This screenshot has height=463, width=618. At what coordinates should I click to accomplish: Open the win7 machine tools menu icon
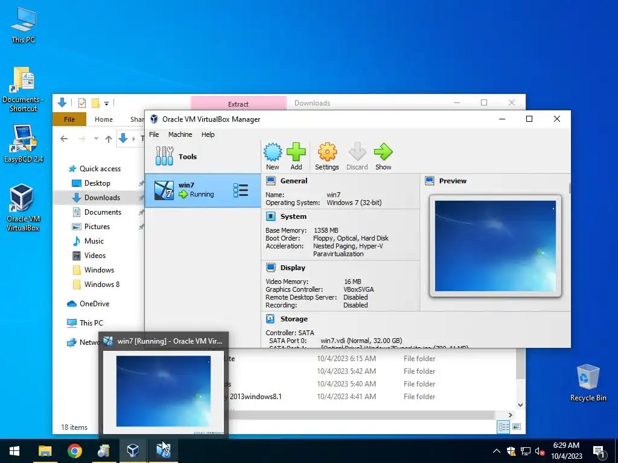pyautogui.click(x=240, y=190)
